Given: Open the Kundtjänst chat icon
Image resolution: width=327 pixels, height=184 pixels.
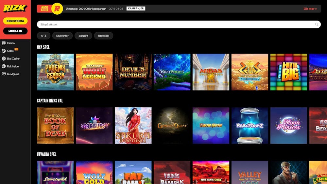Looking at the screenshot, I should pos(4,74).
